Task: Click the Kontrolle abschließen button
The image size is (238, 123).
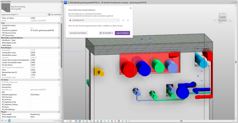Action: (x=78, y=33)
